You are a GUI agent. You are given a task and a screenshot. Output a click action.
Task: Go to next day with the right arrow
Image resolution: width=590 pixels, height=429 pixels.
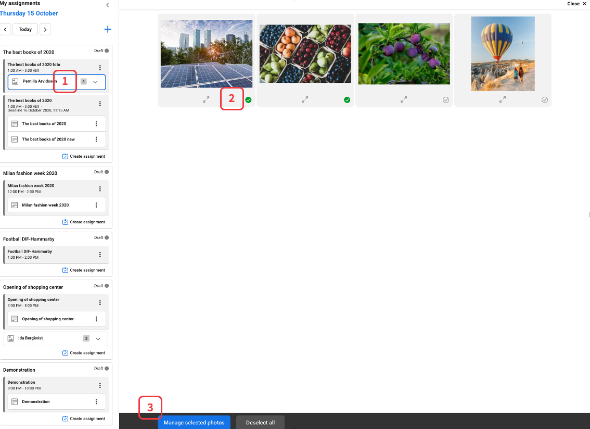click(x=45, y=30)
